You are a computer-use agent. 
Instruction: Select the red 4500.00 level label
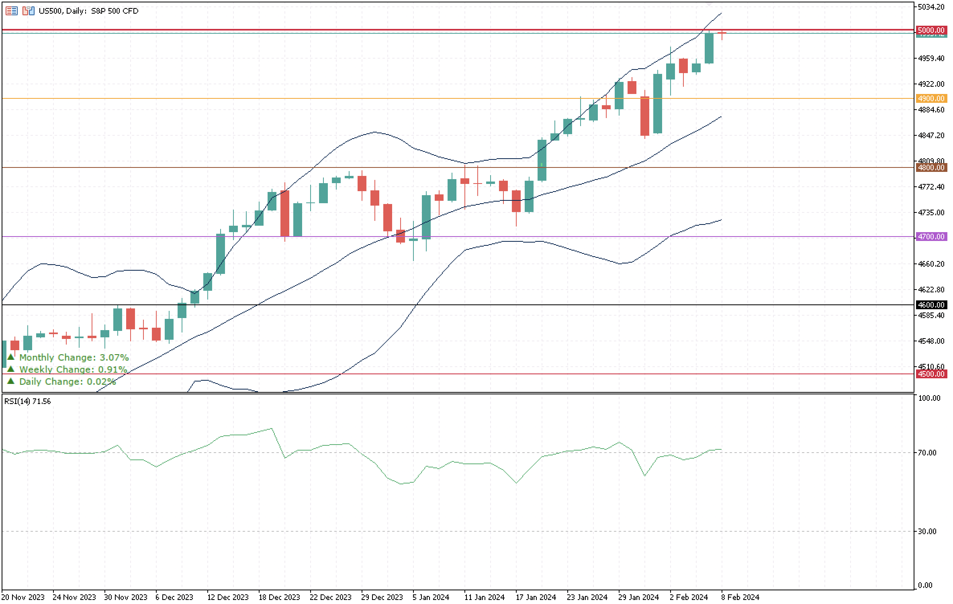(x=931, y=374)
